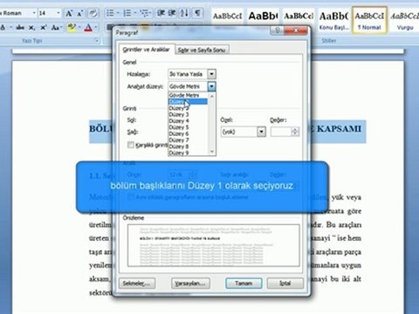The height and width of the screenshot is (314, 419).
Task: Click the Paragraf dialog help button
Action: 277,31
